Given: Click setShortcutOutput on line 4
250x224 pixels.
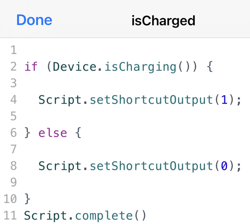Looking at the screenshot, I should point(152,100).
